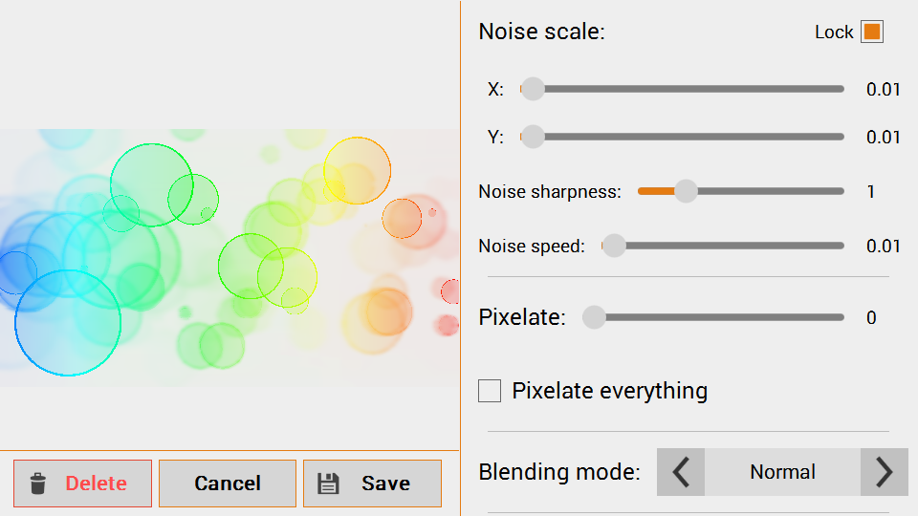This screenshot has height=516, width=918.
Task: Click the Noise scale Y slider handle
Action: click(533, 137)
